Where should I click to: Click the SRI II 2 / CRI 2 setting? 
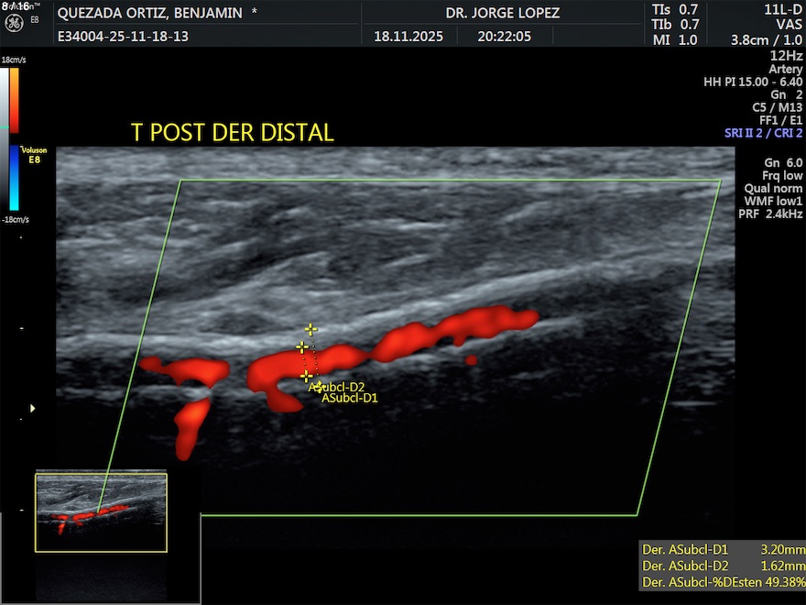click(x=763, y=133)
